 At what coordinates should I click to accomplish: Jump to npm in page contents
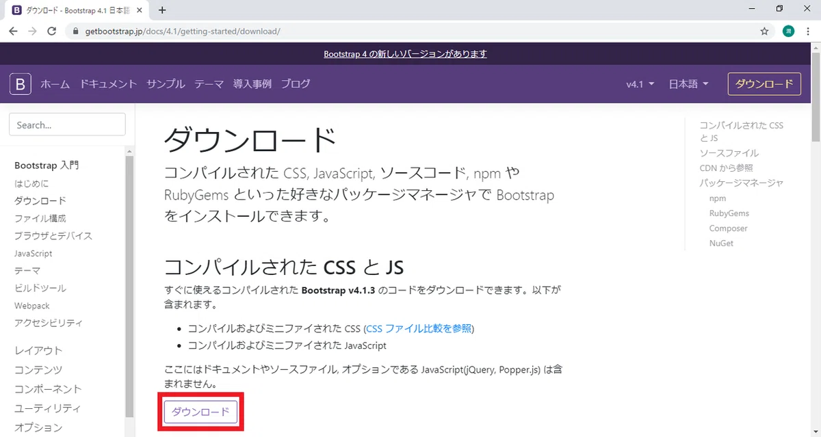point(718,198)
